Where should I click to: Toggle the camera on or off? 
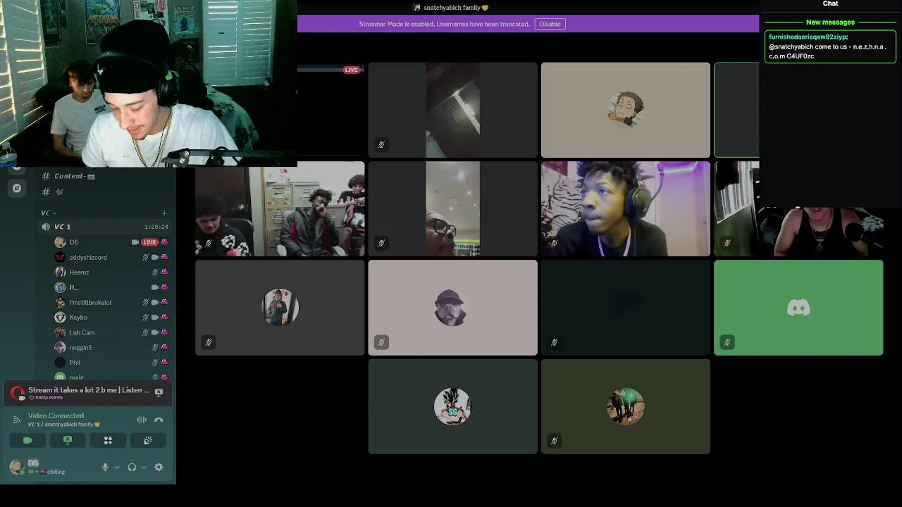coord(27,440)
